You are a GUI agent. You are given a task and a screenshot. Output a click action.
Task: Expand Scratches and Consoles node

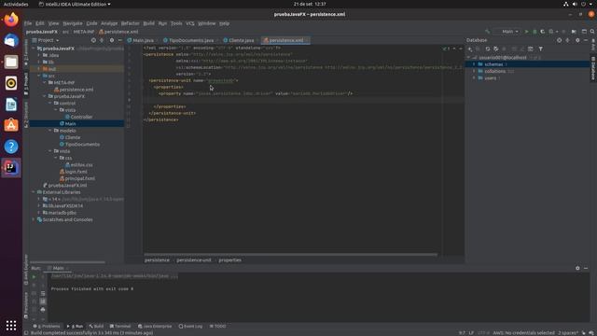[x=34, y=220]
